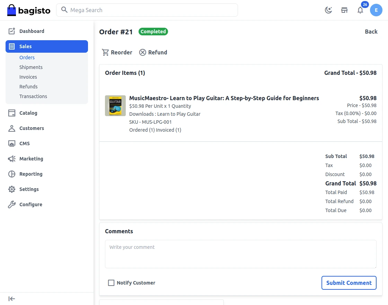The width and height of the screenshot is (388, 305).
Task: Click the Submit Comment button
Action: [x=349, y=283]
